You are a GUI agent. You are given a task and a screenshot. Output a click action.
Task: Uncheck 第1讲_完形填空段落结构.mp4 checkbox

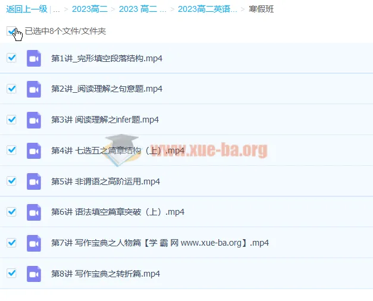click(x=11, y=58)
